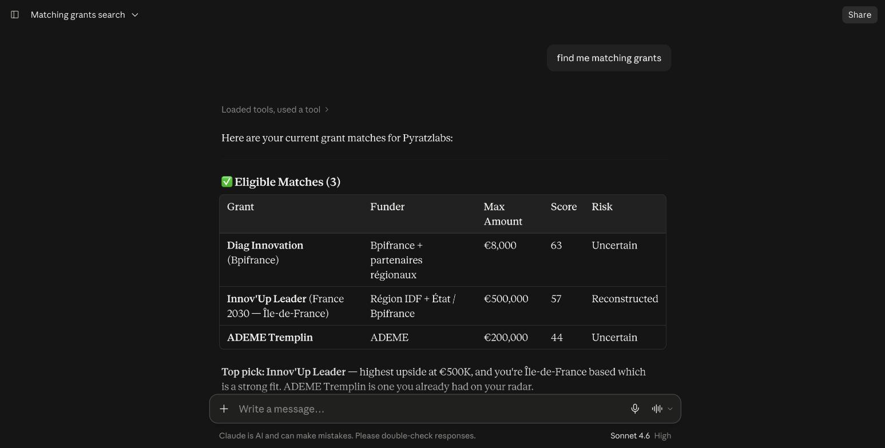Viewport: 885px width, 448px height.
Task: Click the Diag Innovation grant row
Action: 443,260
